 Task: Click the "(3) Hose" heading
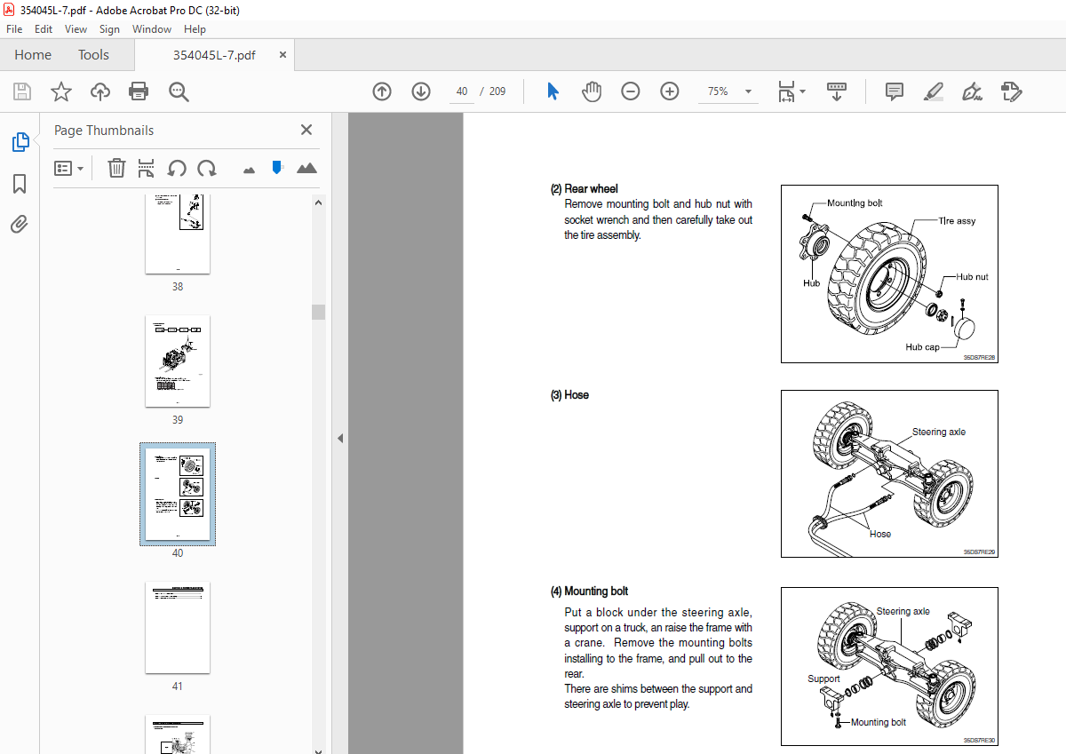(x=569, y=395)
